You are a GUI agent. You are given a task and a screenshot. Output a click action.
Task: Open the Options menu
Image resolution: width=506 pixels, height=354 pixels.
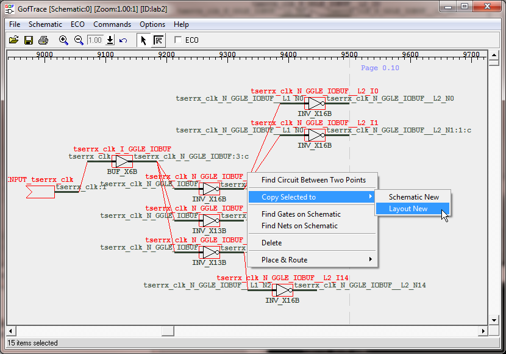tap(152, 24)
